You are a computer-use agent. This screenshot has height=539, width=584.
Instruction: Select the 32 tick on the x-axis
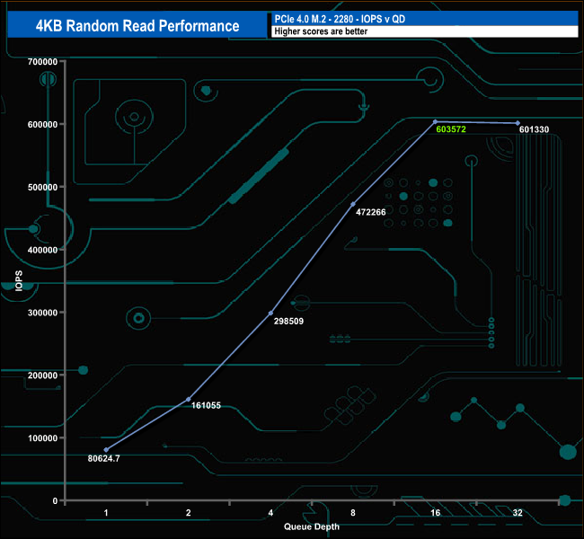[x=518, y=513]
